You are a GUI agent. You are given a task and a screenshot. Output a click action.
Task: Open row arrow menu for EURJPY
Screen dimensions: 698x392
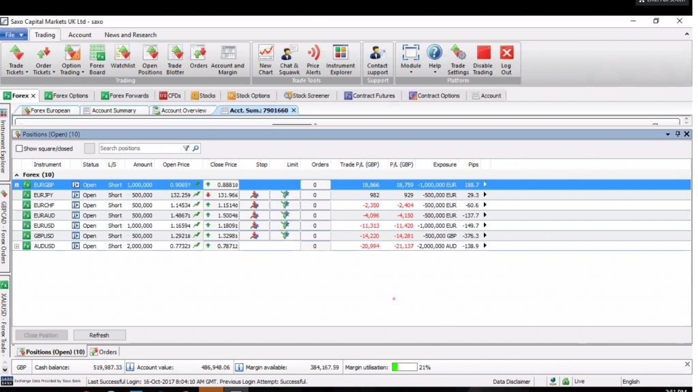[x=485, y=195]
